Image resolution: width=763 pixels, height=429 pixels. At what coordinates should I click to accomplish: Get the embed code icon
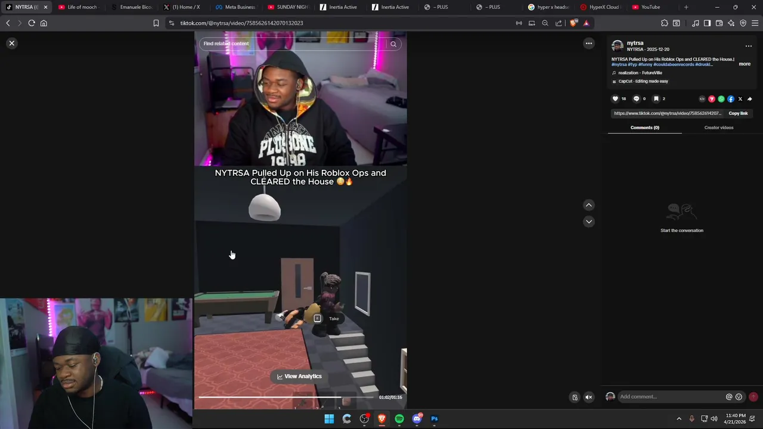[702, 99]
